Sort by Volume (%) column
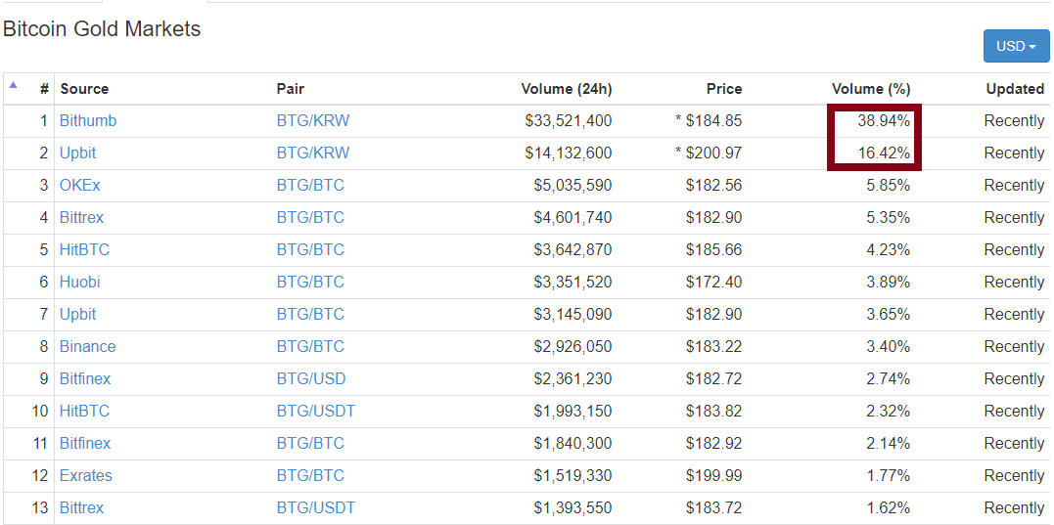The image size is (1054, 525). 870,89
